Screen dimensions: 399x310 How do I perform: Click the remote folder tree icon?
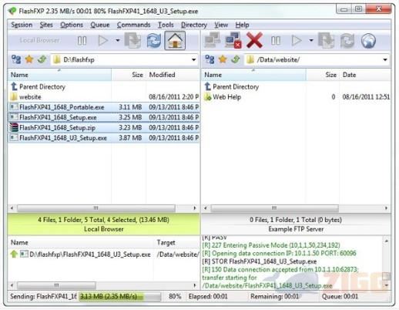(210, 59)
